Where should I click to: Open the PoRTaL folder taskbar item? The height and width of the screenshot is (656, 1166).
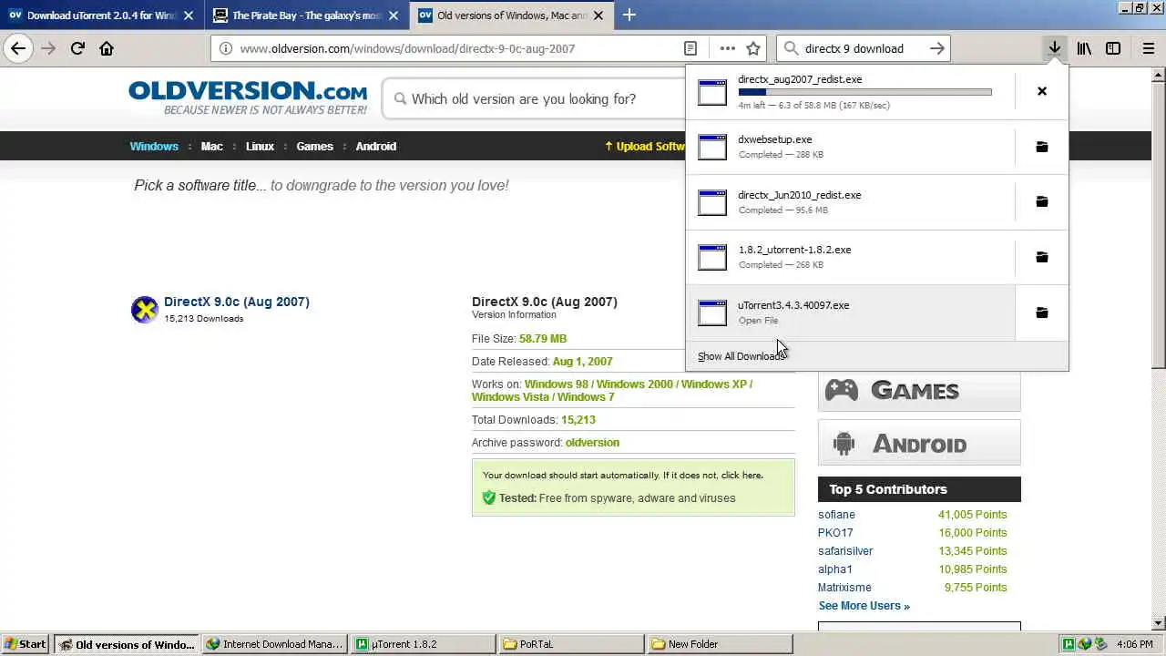[572, 644]
